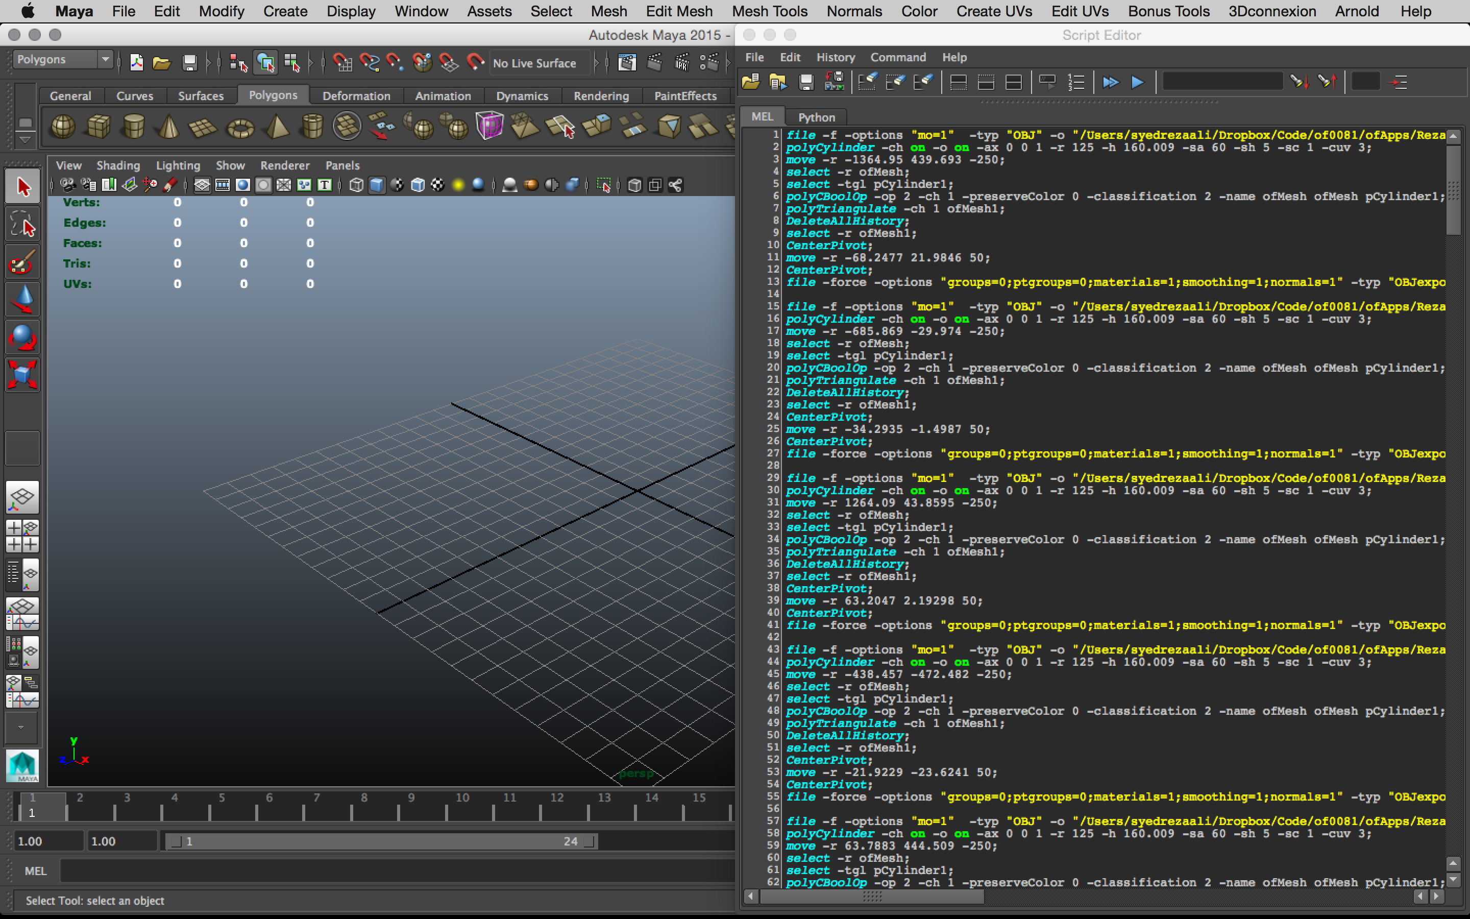
Task: Create a polygon cube from the shelf
Action: 99,127
